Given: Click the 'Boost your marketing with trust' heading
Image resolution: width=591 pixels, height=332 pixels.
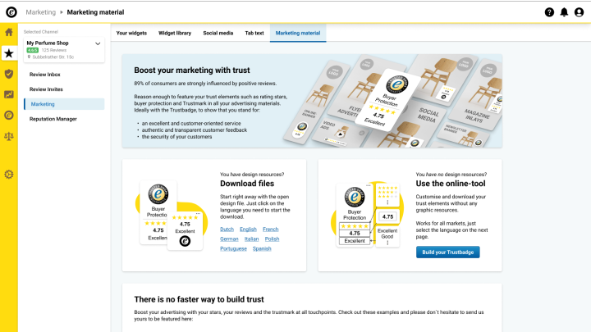Looking at the screenshot, I should 192,70.
